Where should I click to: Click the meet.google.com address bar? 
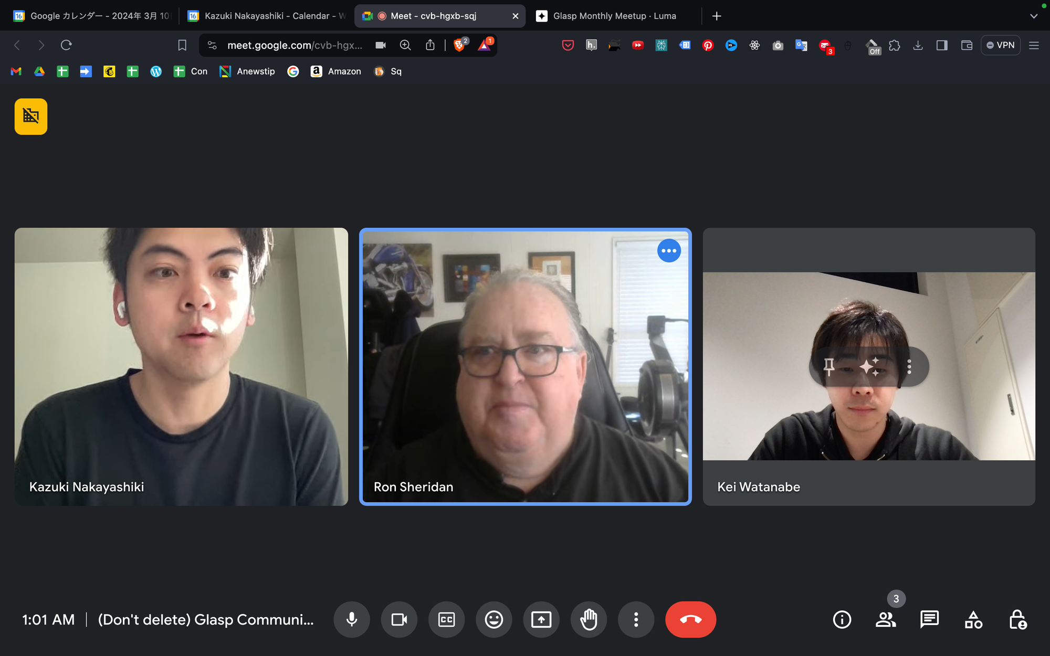coord(294,45)
